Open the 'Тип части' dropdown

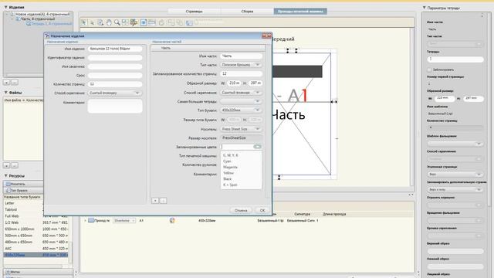241,65
